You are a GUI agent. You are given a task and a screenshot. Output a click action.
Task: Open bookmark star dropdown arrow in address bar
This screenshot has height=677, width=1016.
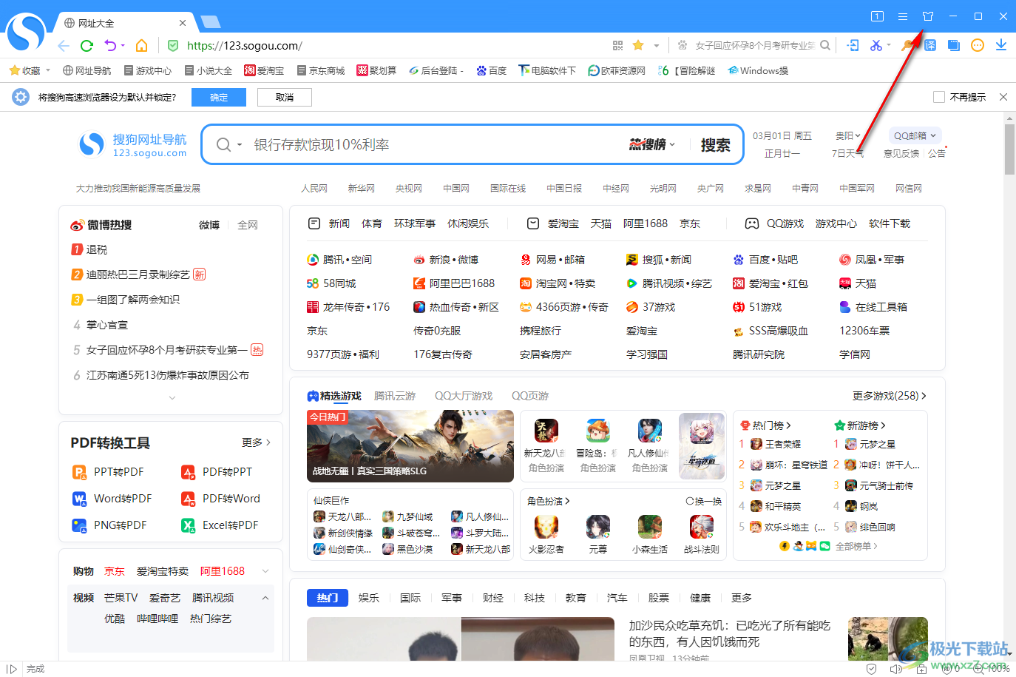click(x=657, y=46)
